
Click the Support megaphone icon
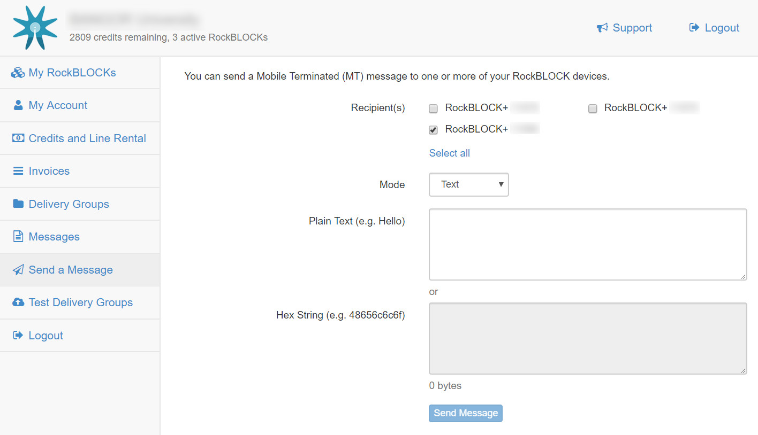click(602, 28)
